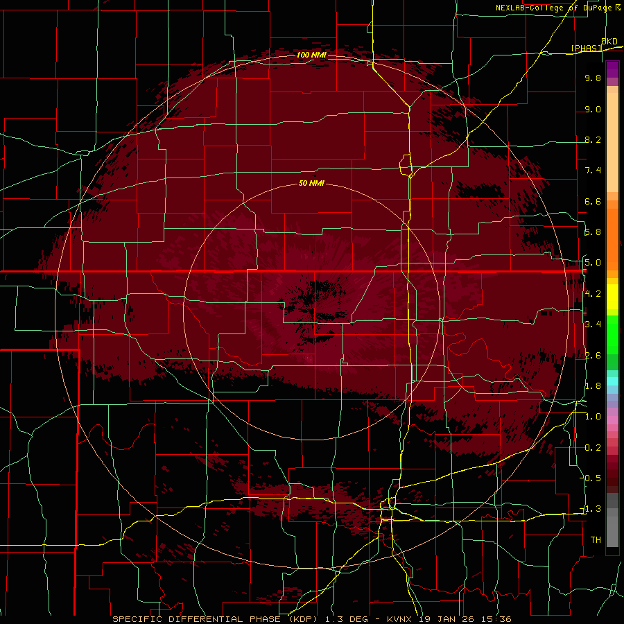Viewport: 624px width, 624px height.
Task: Click the "[PHAS]" label above the color scale
Action: click(586, 48)
